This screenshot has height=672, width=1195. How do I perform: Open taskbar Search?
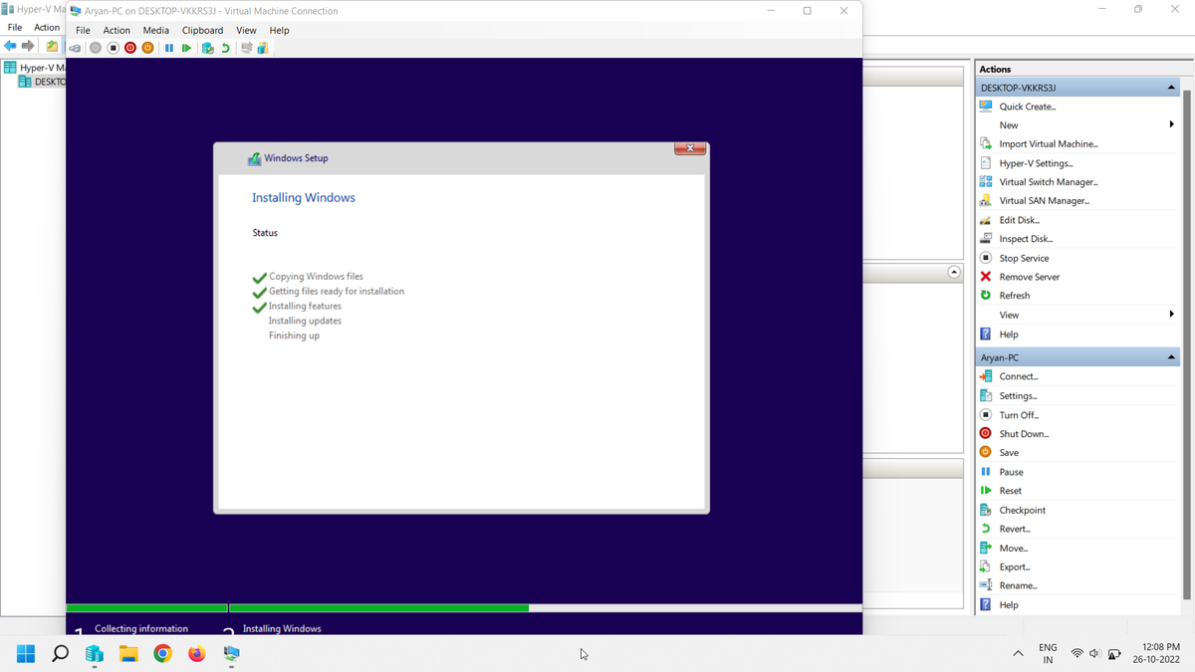[60, 654]
